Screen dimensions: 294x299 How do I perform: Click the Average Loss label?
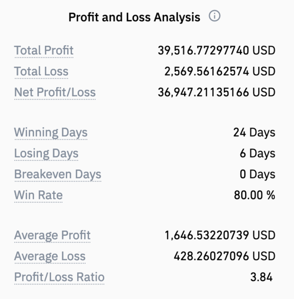tap(50, 256)
